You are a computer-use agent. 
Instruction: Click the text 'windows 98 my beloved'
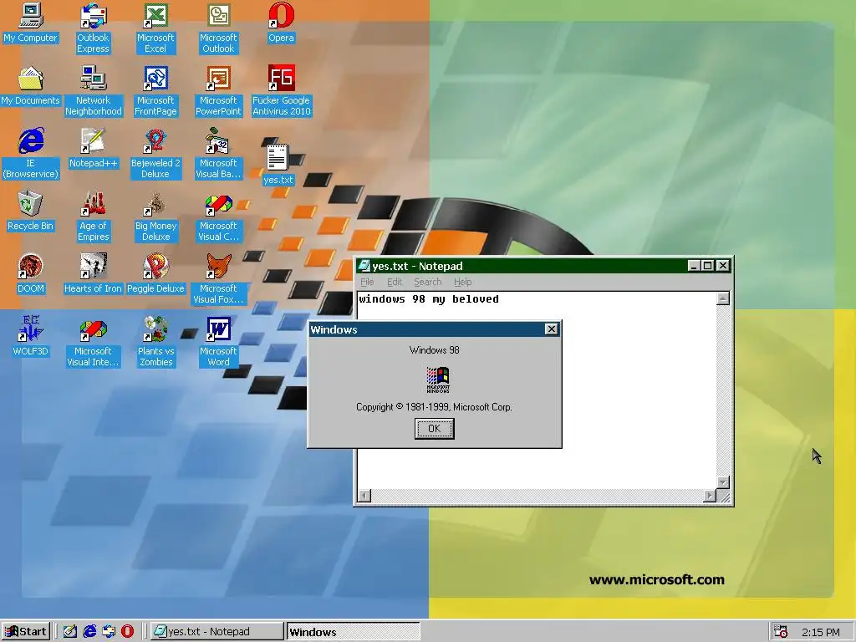pos(429,299)
